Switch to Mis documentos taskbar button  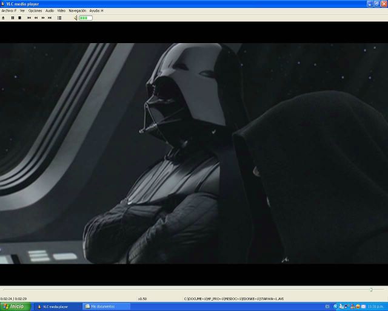click(107, 307)
